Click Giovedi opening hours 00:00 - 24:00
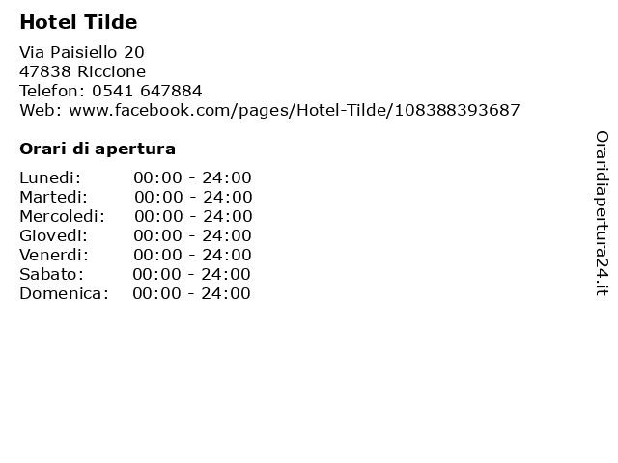The image size is (618, 463). pyautogui.click(x=192, y=235)
